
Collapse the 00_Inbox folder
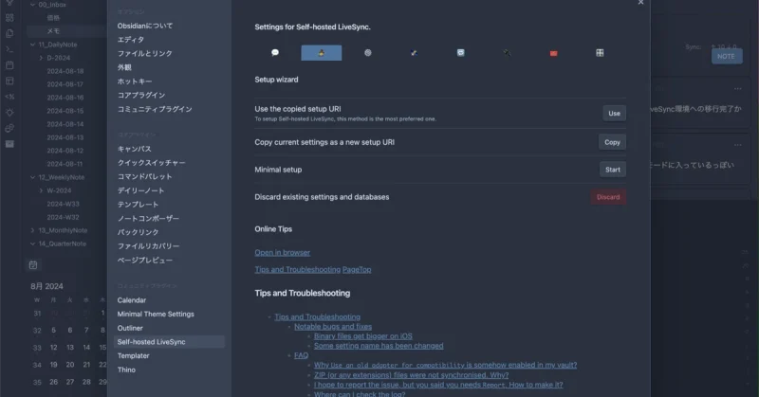[x=32, y=5]
